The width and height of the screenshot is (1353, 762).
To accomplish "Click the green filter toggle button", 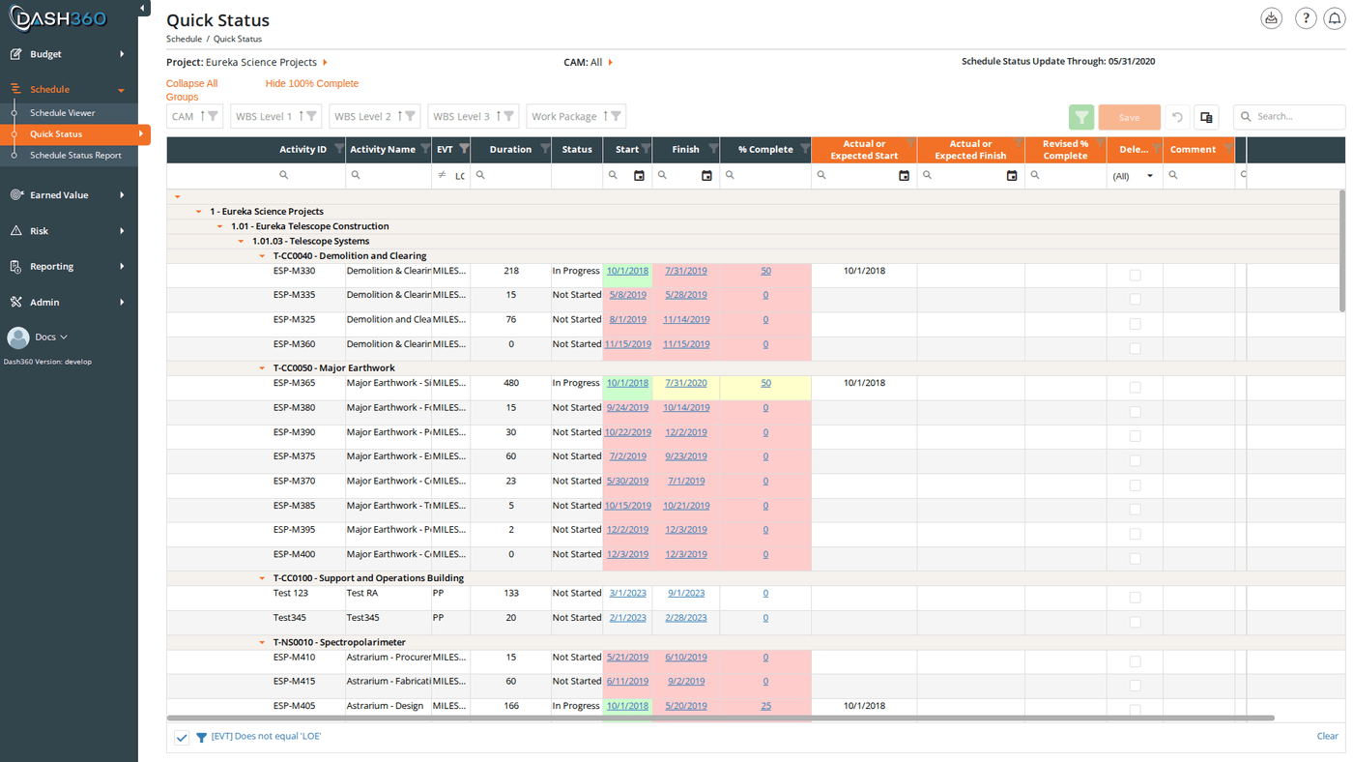I will tap(1081, 117).
